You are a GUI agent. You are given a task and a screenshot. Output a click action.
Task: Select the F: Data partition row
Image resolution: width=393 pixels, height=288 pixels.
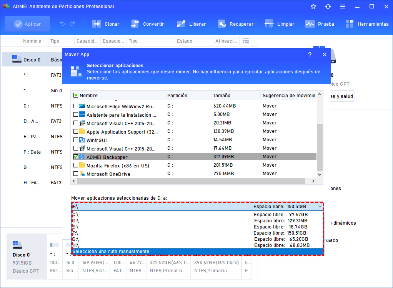32,152
